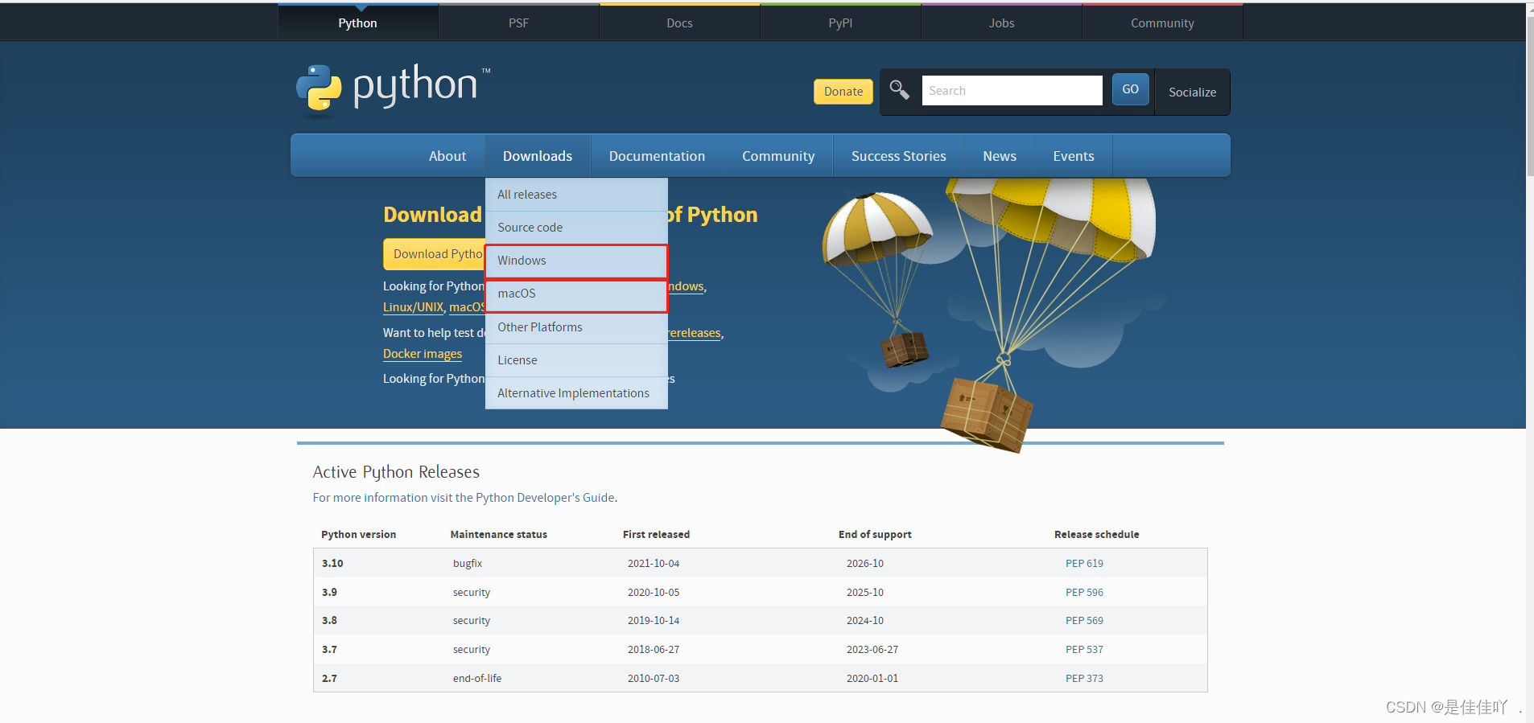Click the magnifying glass search icon
The image size is (1534, 723).
899,89
